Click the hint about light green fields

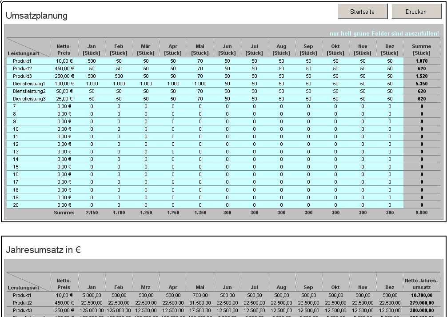tap(384, 34)
